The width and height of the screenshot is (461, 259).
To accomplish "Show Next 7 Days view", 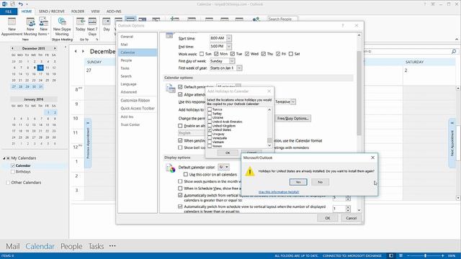I will [x=92, y=27].
